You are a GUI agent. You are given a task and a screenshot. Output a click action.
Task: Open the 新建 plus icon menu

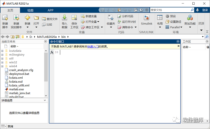pos(27,18)
